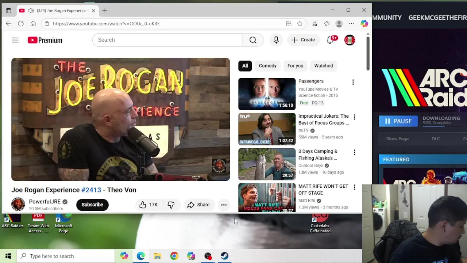Open the PowerfulJRE channel name link
Image resolution: width=467 pixels, height=263 pixels.
click(45, 202)
